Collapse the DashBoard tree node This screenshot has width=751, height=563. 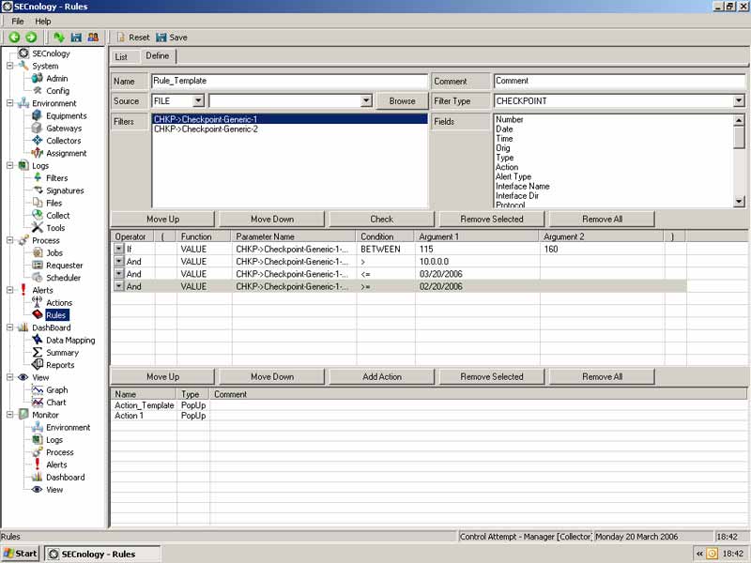pos(10,327)
